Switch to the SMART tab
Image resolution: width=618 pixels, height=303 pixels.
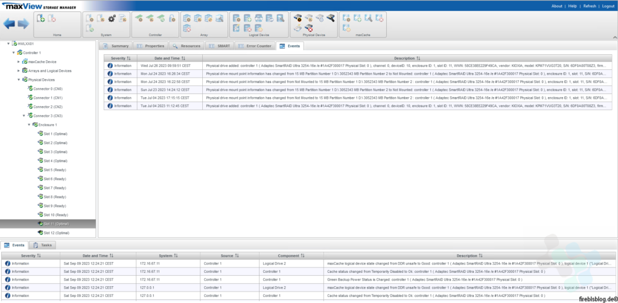click(x=220, y=46)
